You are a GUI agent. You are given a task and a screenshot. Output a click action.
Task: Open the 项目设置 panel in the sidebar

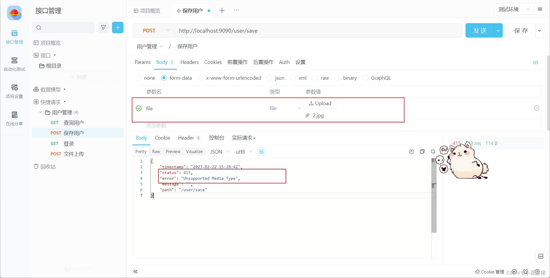(14, 91)
